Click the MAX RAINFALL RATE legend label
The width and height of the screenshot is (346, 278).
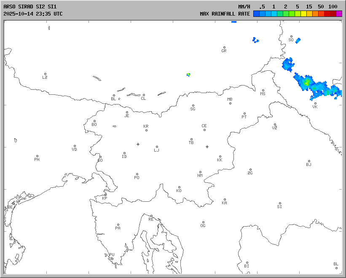coord(225,14)
